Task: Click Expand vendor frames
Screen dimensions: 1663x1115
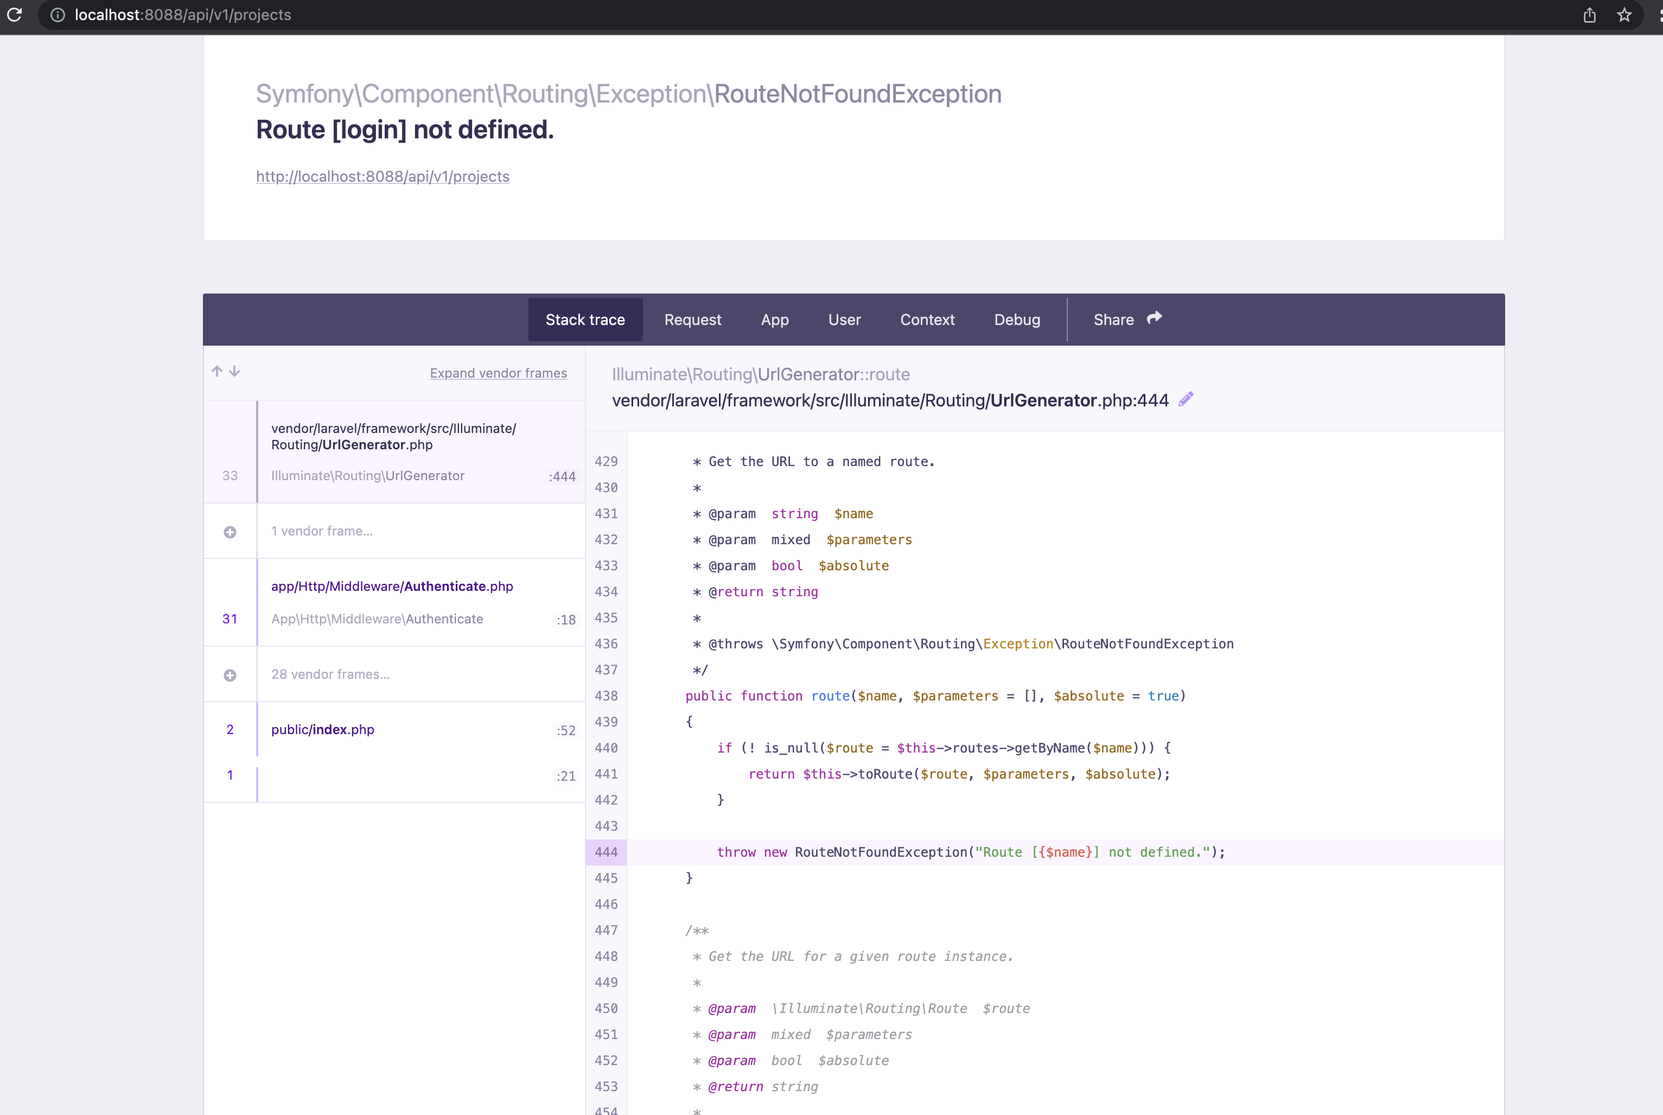Action: [x=499, y=373]
